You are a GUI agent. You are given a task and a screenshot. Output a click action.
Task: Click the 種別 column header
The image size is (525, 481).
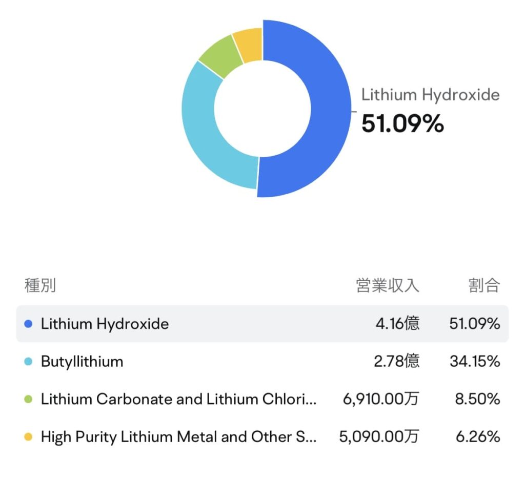tap(40, 285)
